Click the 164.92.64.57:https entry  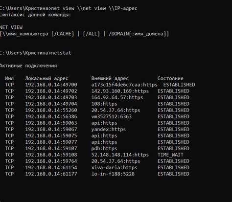pyautogui.click(x=117, y=97)
